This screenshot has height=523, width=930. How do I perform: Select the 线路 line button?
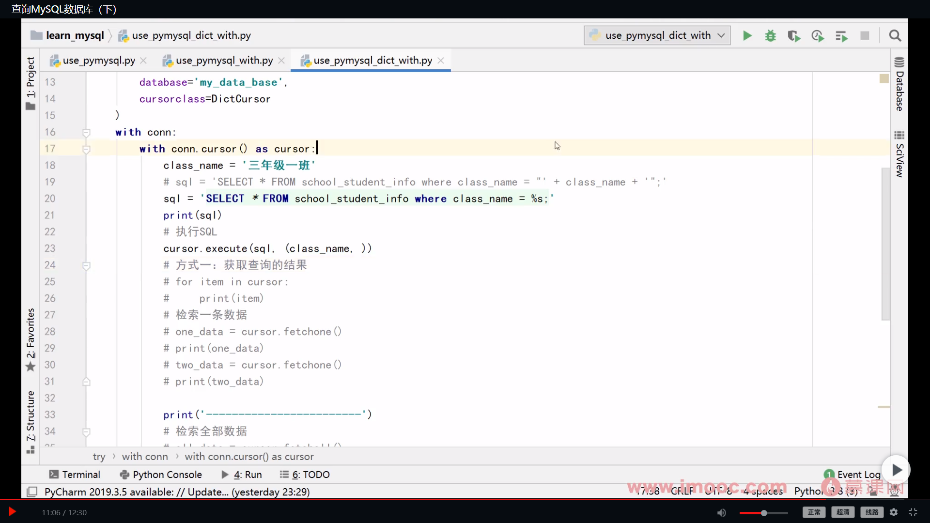(872, 512)
